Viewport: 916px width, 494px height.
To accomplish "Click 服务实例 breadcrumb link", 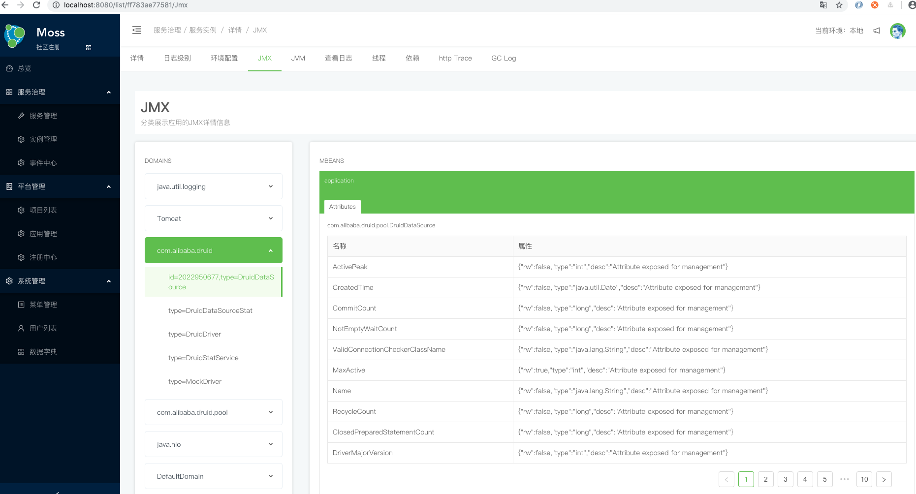I will tap(203, 30).
